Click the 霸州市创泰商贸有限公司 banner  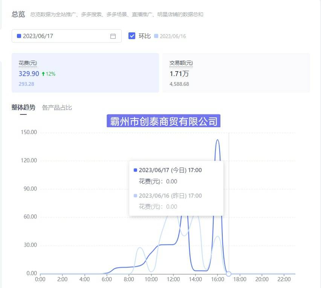164,121
